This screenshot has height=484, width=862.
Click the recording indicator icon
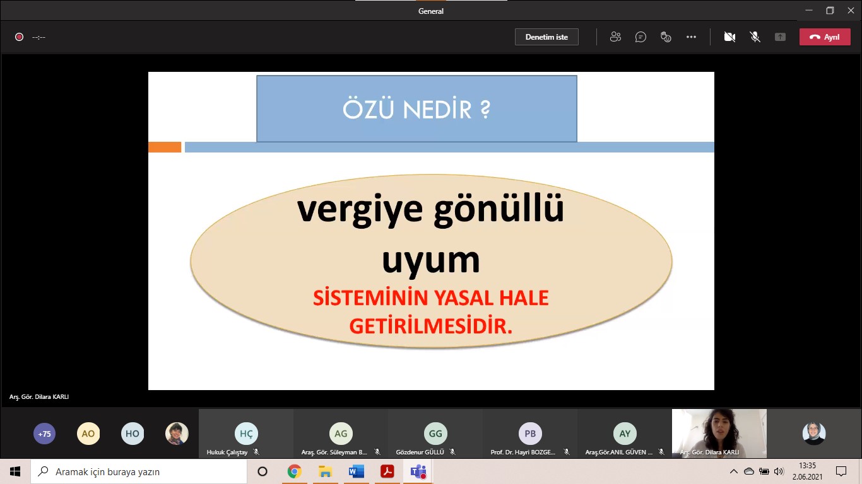[x=19, y=37]
